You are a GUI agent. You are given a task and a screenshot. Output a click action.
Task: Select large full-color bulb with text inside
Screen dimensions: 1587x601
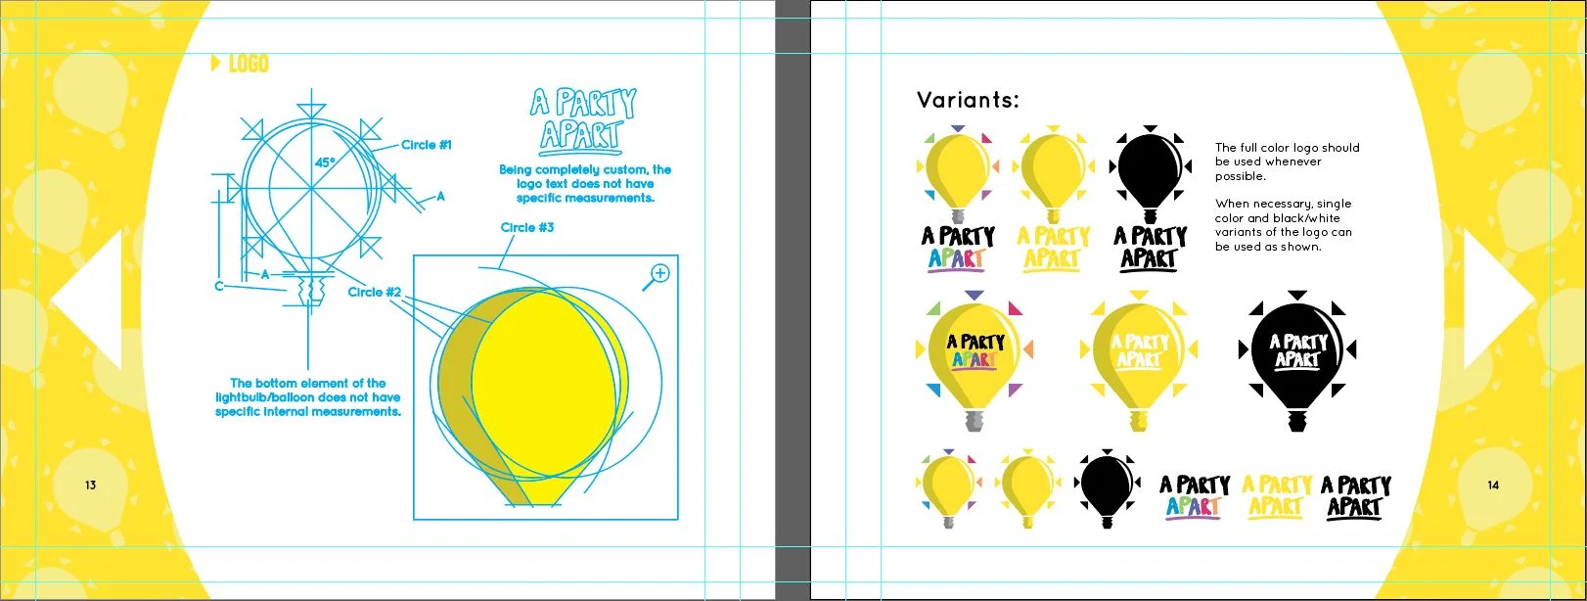(x=974, y=361)
